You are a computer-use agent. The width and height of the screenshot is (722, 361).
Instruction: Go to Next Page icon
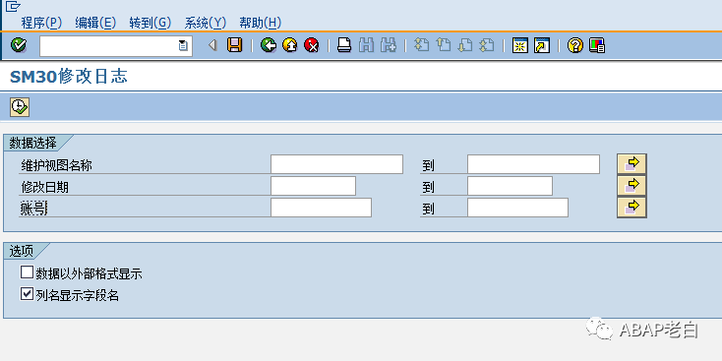coord(465,45)
